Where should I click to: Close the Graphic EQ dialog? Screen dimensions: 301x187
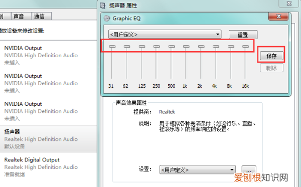click(278, 17)
